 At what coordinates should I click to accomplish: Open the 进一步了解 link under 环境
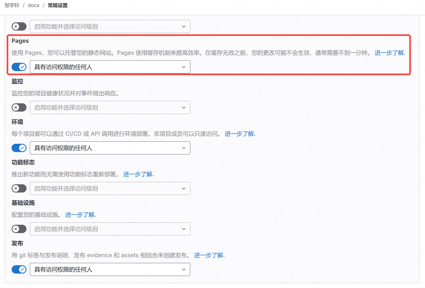coord(239,134)
